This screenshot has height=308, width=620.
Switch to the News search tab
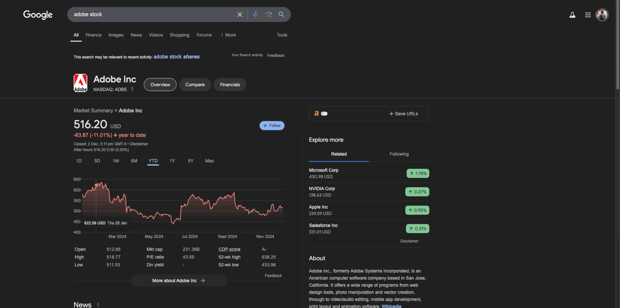click(x=136, y=35)
